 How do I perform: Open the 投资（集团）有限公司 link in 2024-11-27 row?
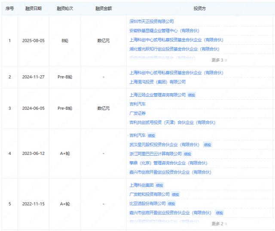tap(158, 82)
